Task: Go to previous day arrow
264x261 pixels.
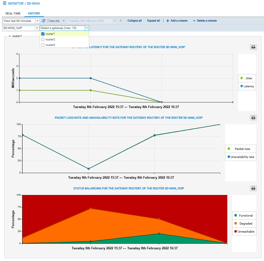Action: (x=64, y=21)
